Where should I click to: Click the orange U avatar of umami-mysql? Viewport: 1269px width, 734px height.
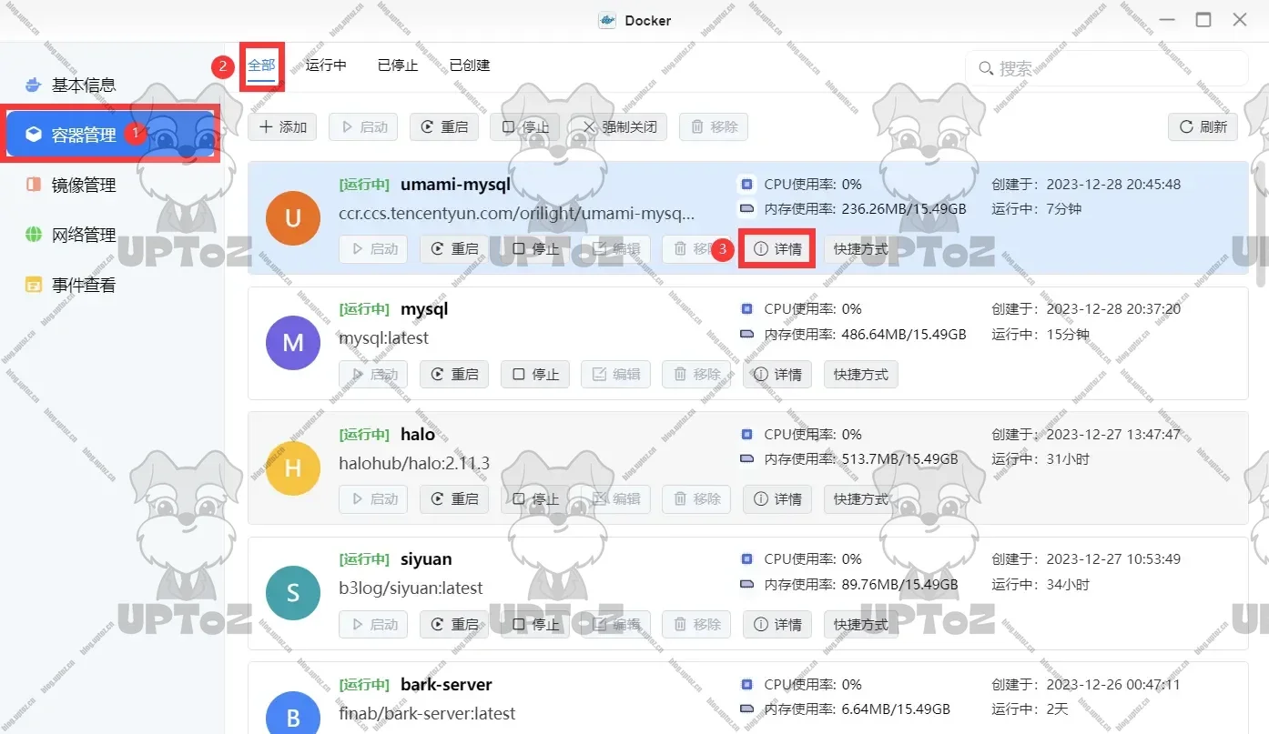point(293,218)
